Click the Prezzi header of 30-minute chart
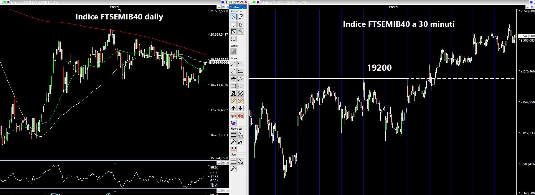 (393, 7)
